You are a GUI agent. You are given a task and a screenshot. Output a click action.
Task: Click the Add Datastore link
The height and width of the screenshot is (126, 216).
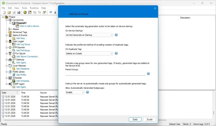[x=23, y=69]
